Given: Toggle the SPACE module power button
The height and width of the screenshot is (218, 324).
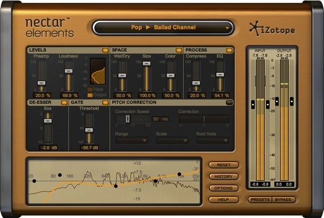Looking at the screenshot, I should click(179, 50).
